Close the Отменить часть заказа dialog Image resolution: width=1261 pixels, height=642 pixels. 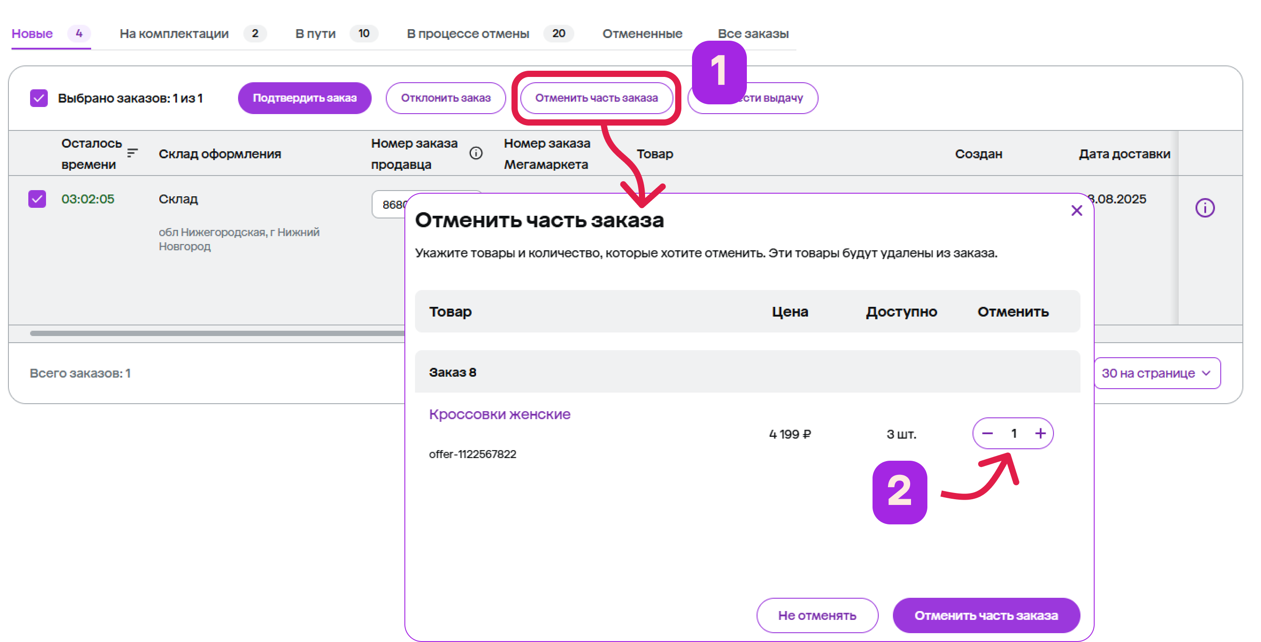pyautogui.click(x=1076, y=211)
